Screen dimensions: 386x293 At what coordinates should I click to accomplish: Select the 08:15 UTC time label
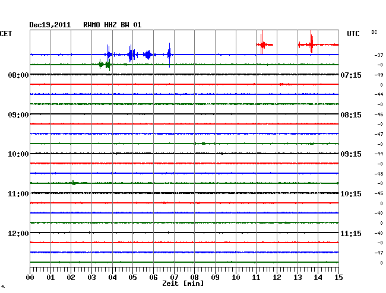click(x=351, y=115)
